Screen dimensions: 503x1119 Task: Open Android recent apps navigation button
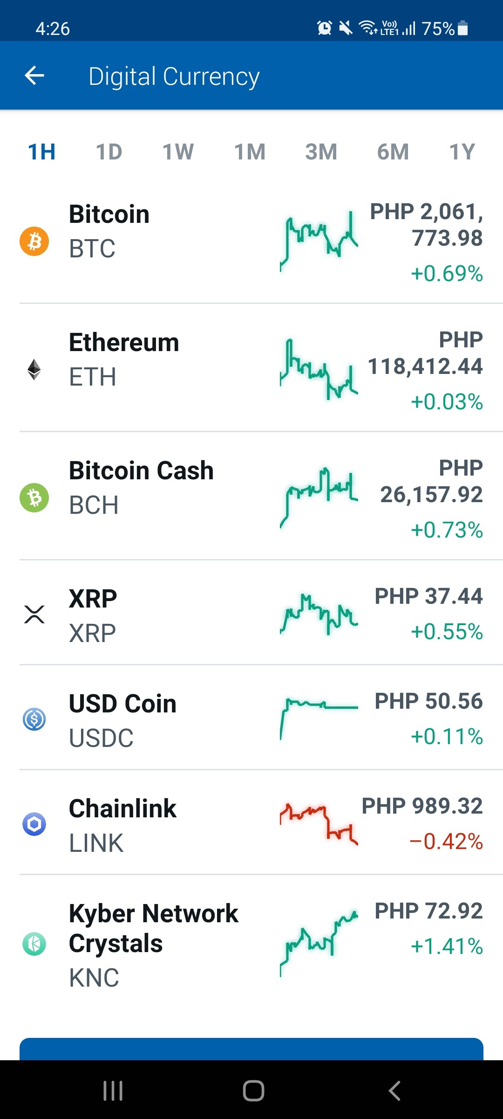pyautogui.click(x=113, y=1091)
